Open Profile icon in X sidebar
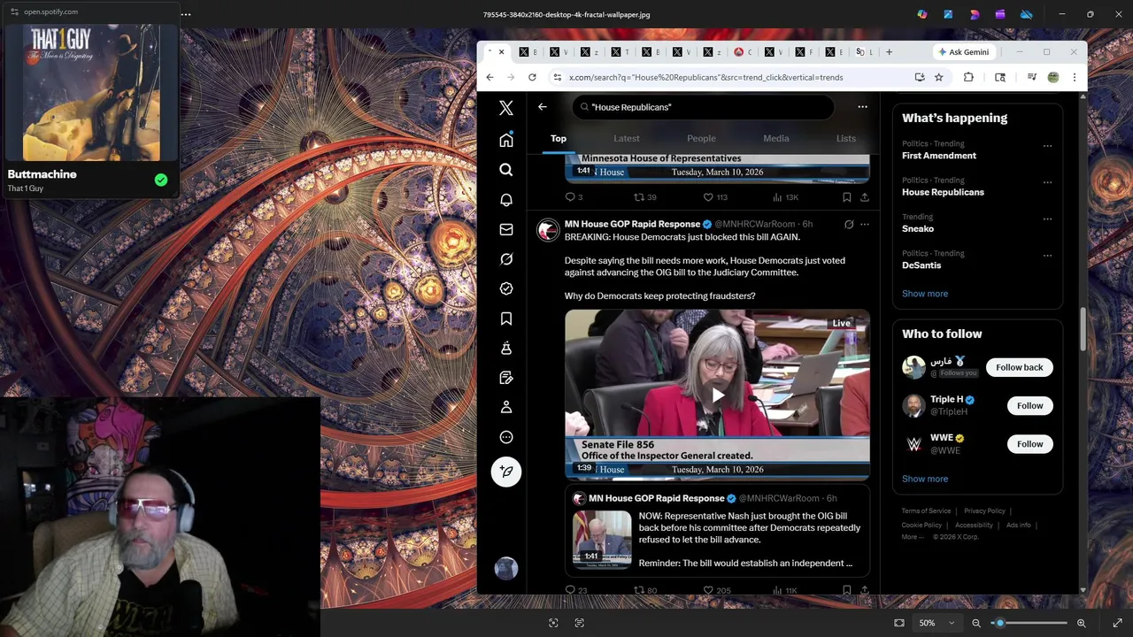Image resolution: width=1133 pixels, height=637 pixels. click(506, 407)
